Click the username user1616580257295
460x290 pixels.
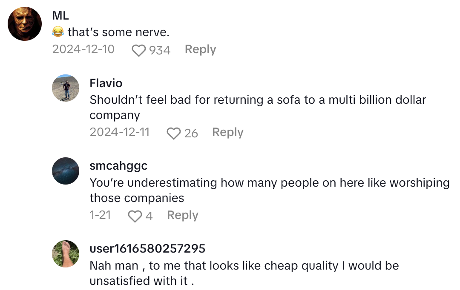(147, 249)
